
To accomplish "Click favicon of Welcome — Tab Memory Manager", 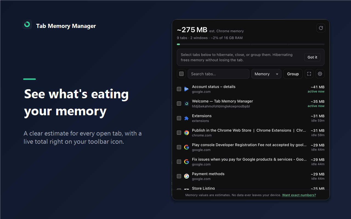I will pos(186,103).
